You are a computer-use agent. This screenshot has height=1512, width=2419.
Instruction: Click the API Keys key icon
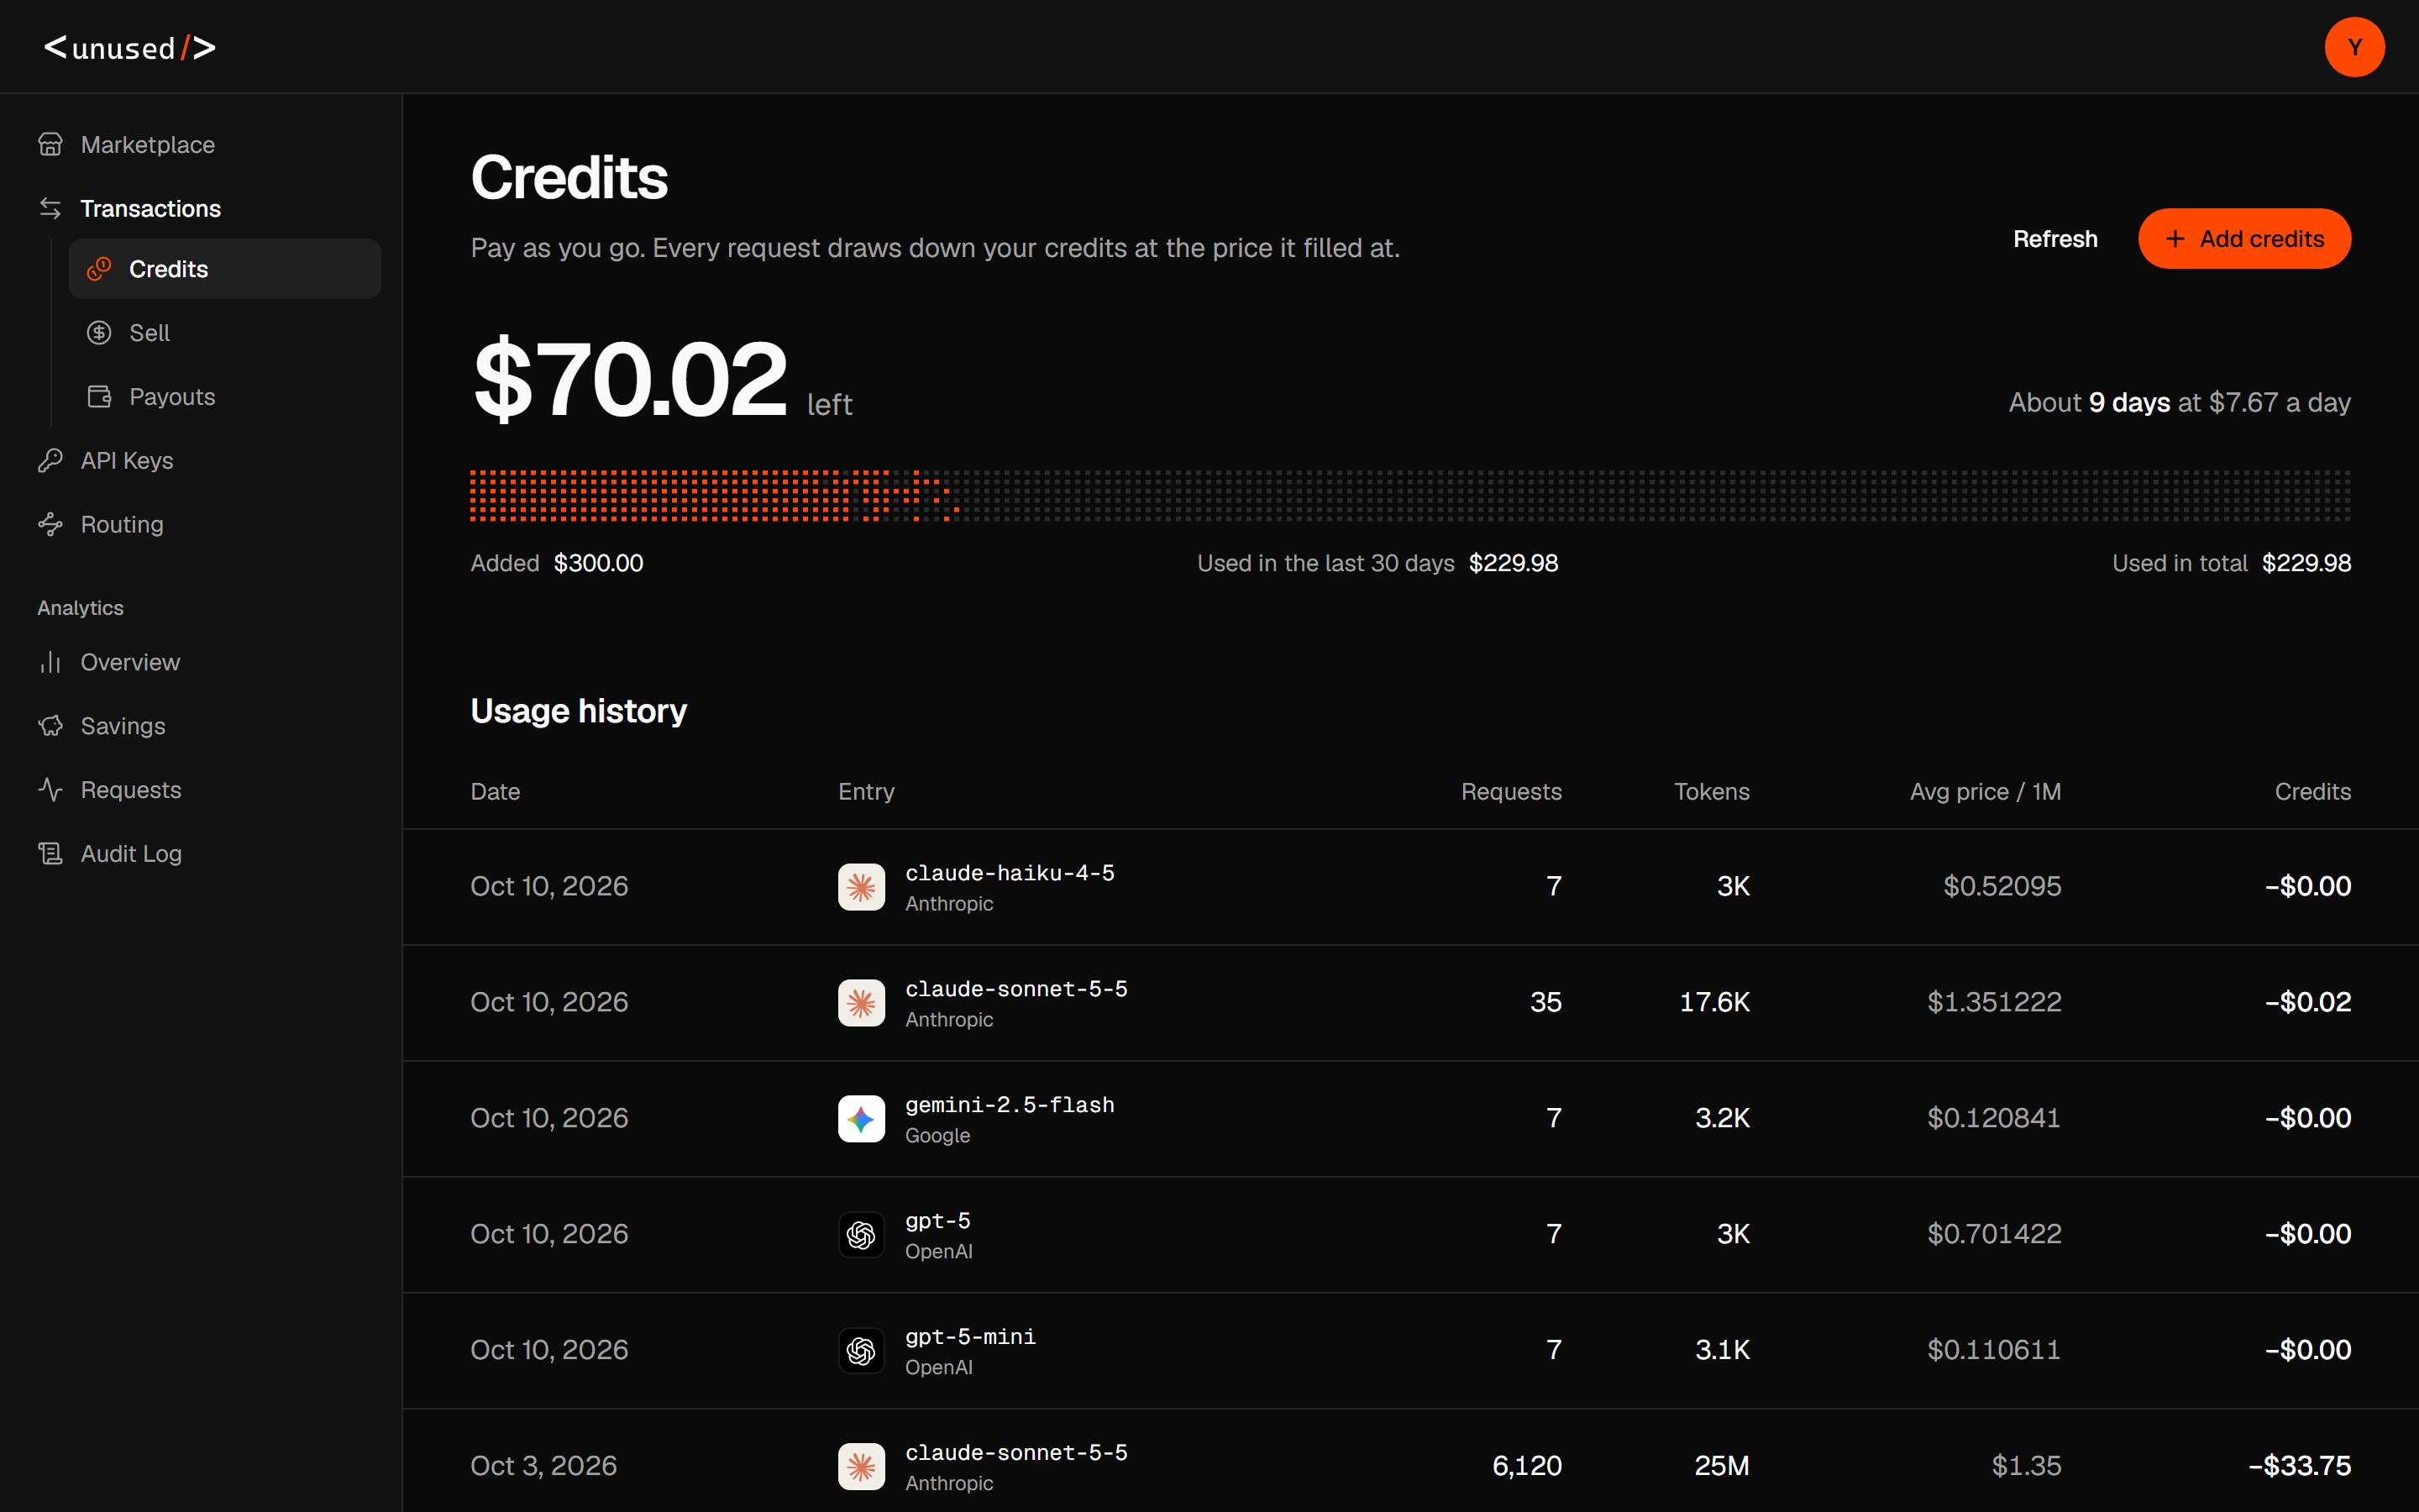(x=50, y=461)
